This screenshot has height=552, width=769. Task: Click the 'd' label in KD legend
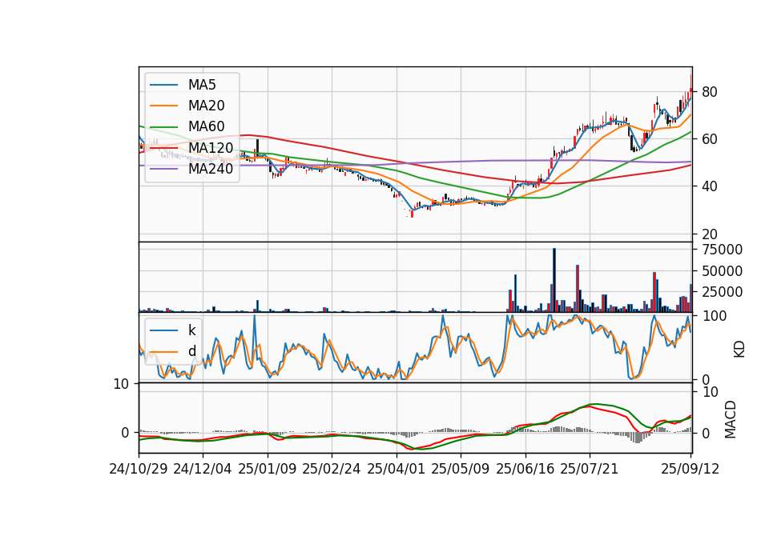tap(191, 351)
